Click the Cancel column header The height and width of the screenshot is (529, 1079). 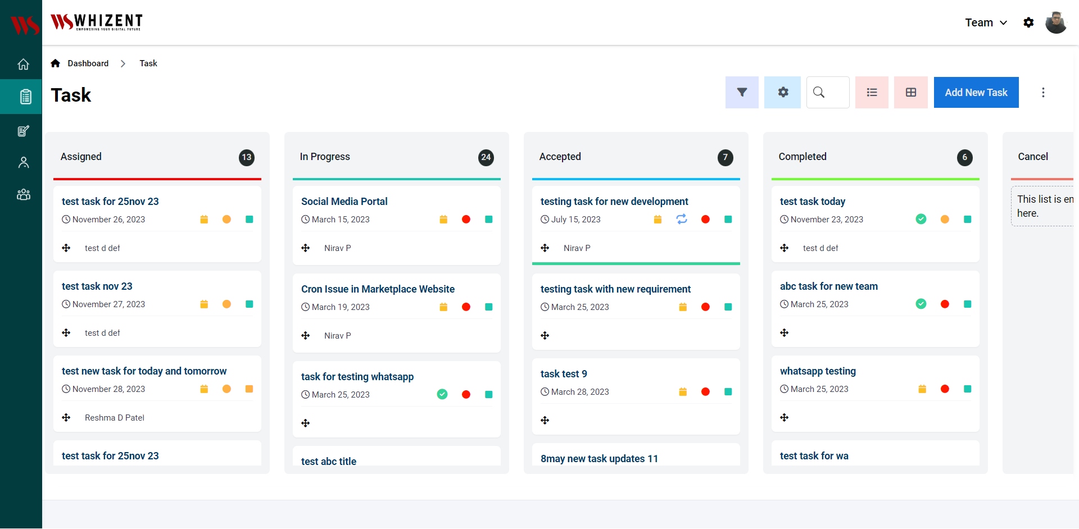pos(1032,157)
